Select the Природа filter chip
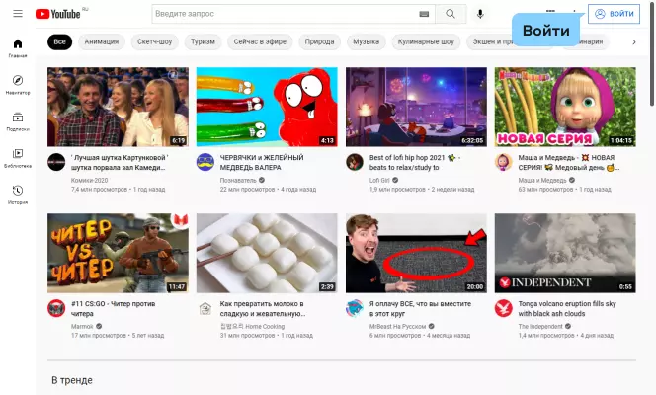656x395 pixels. click(320, 41)
